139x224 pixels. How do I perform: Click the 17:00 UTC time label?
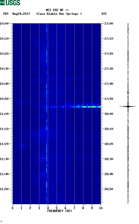coord(109,23)
